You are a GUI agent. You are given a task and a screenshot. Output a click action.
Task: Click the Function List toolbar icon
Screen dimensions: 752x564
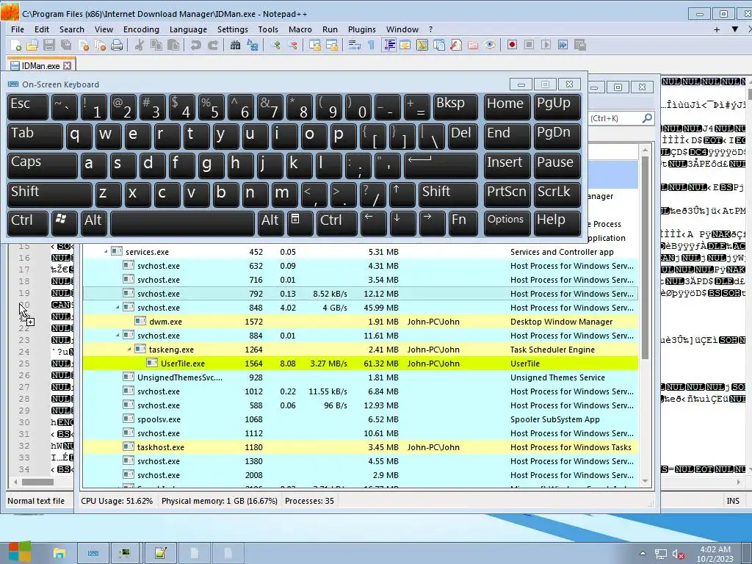(456, 45)
